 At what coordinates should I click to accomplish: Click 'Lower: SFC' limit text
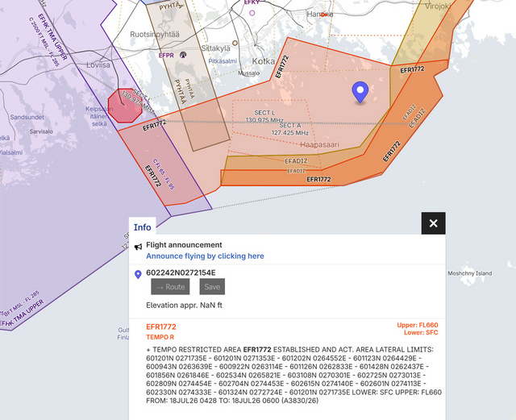pos(421,332)
